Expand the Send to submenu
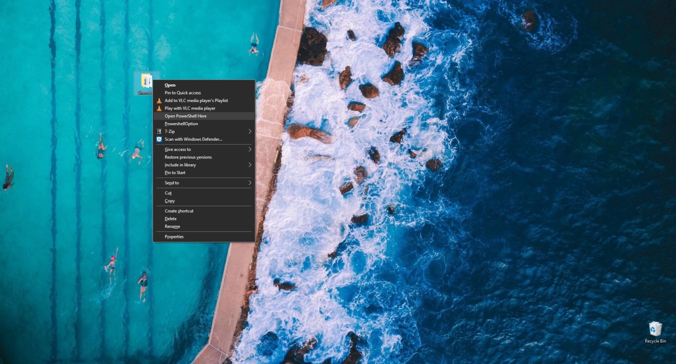 [x=250, y=182]
